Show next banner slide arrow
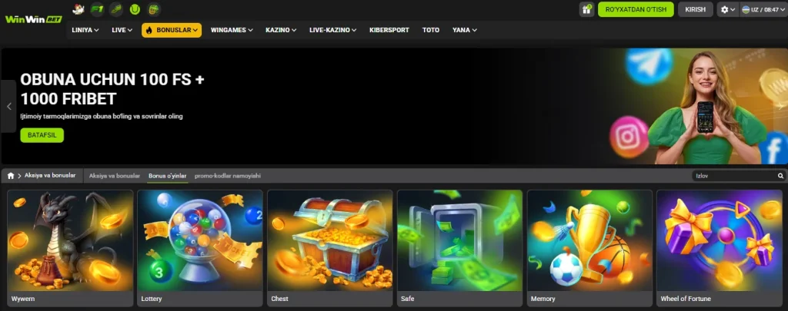This screenshot has height=311, width=788. (x=780, y=106)
